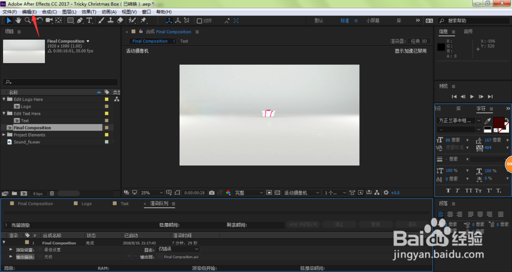Select the Selection arrow tool
Viewport: 512px width, 272px height.
pyautogui.click(x=9, y=20)
